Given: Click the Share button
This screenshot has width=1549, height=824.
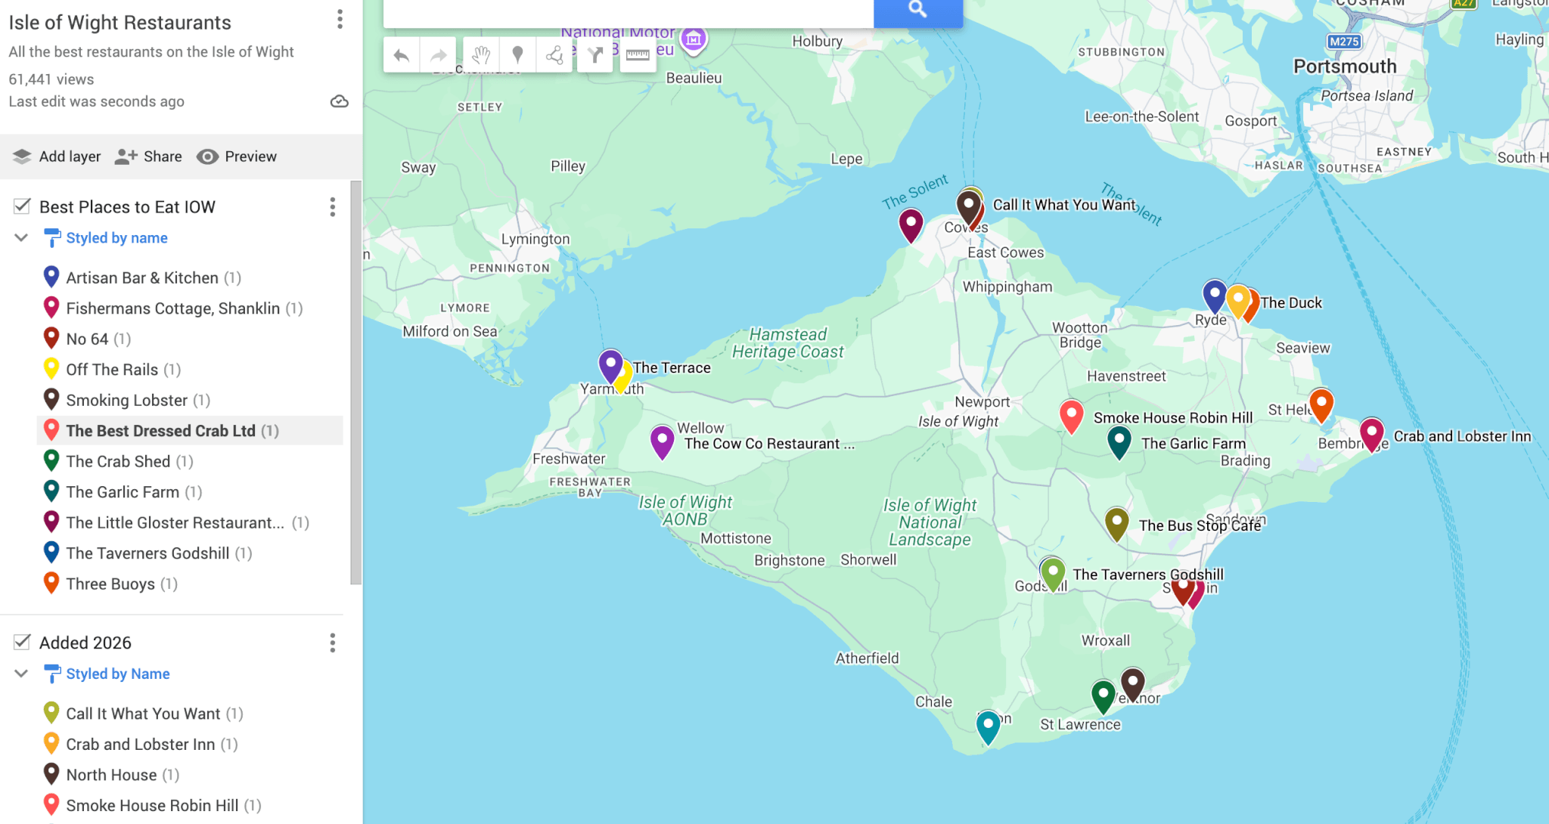Looking at the screenshot, I should 148,156.
